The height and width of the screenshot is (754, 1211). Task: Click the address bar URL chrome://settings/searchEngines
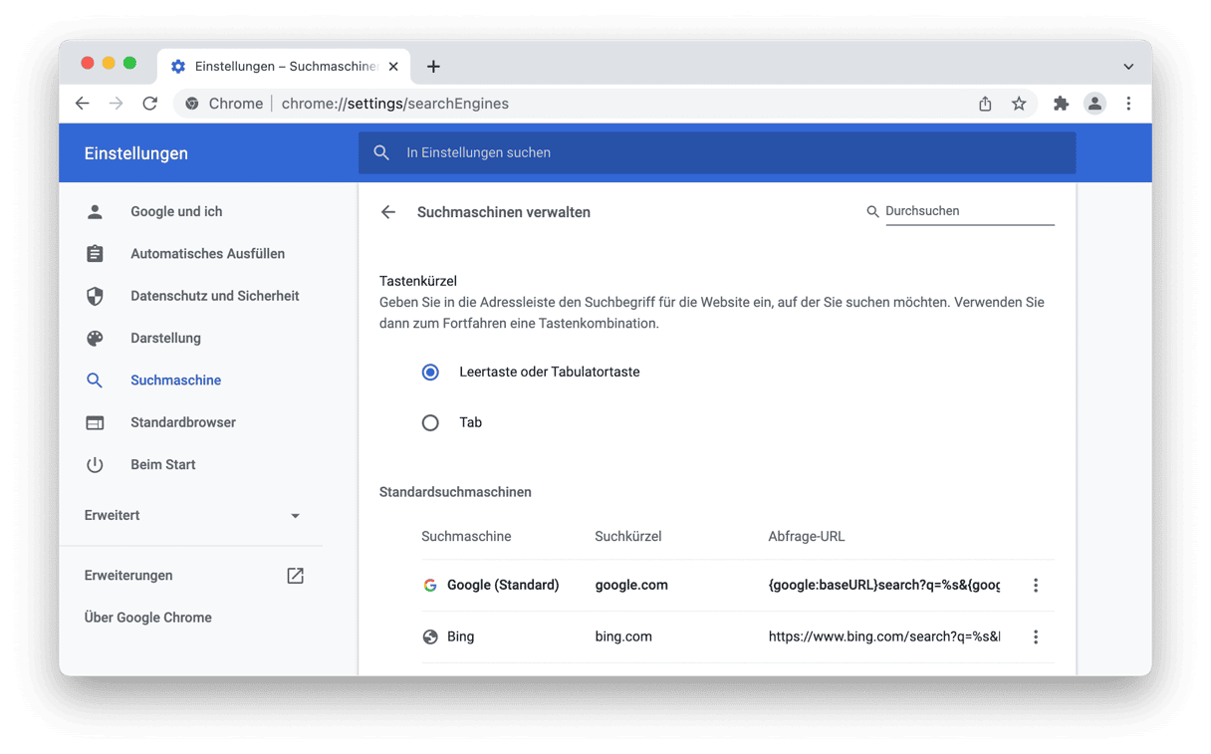point(395,104)
